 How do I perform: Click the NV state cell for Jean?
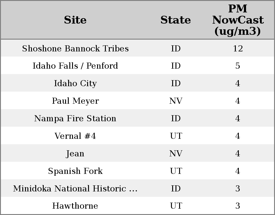click(x=175, y=154)
